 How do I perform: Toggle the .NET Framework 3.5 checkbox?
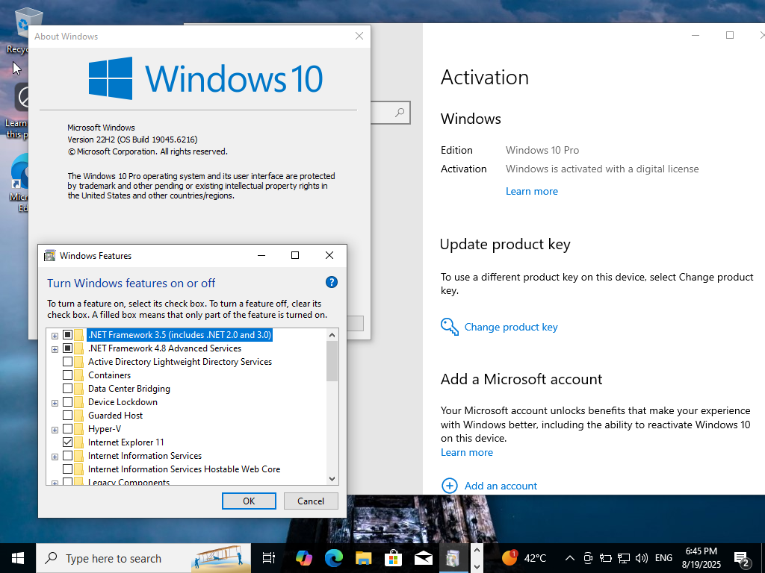pos(67,335)
